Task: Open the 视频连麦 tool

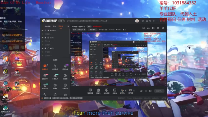Action: point(65,67)
